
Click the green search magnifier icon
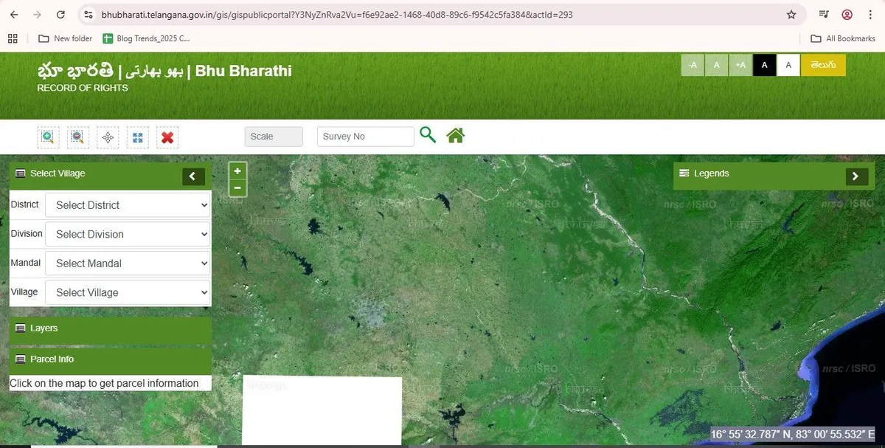(x=428, y=136)
